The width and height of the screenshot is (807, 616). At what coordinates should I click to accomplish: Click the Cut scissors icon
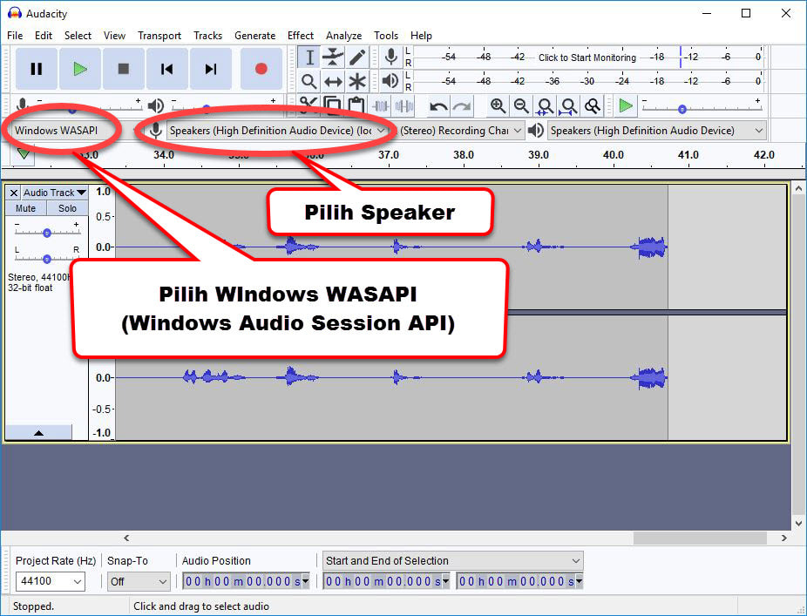[x=309, y=105]
